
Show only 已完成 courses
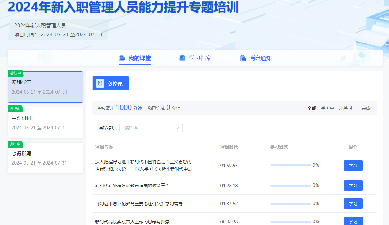[x=364, y=108]
